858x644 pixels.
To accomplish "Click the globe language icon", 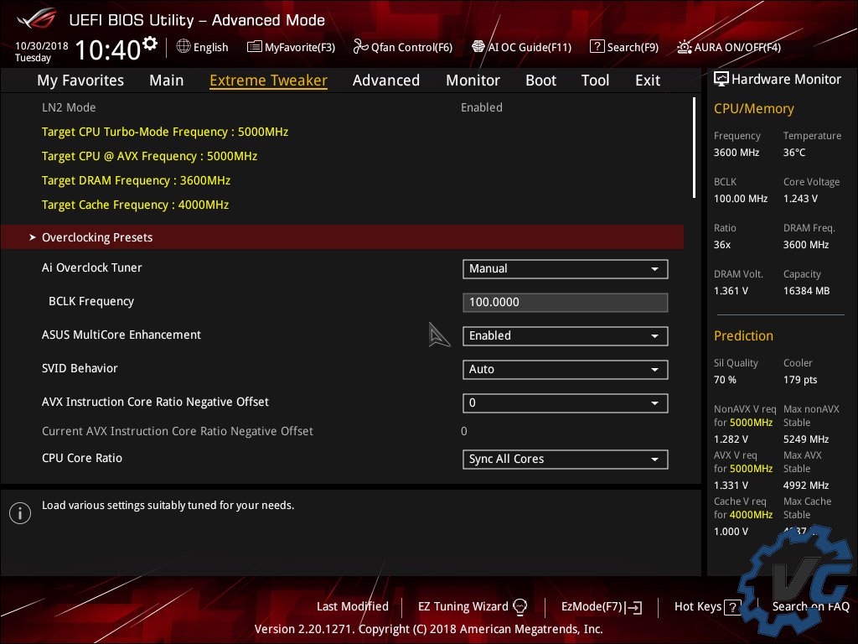I will tap(183, 47).
